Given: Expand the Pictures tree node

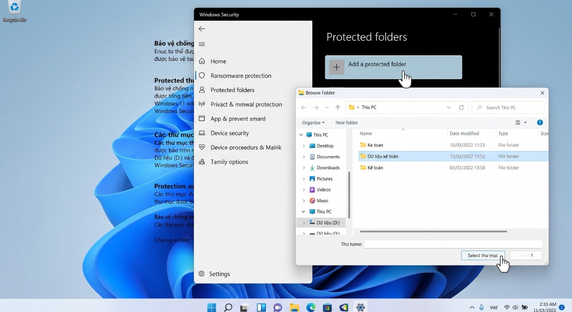Looking at the screenshot, I should [x=304, y=179].
